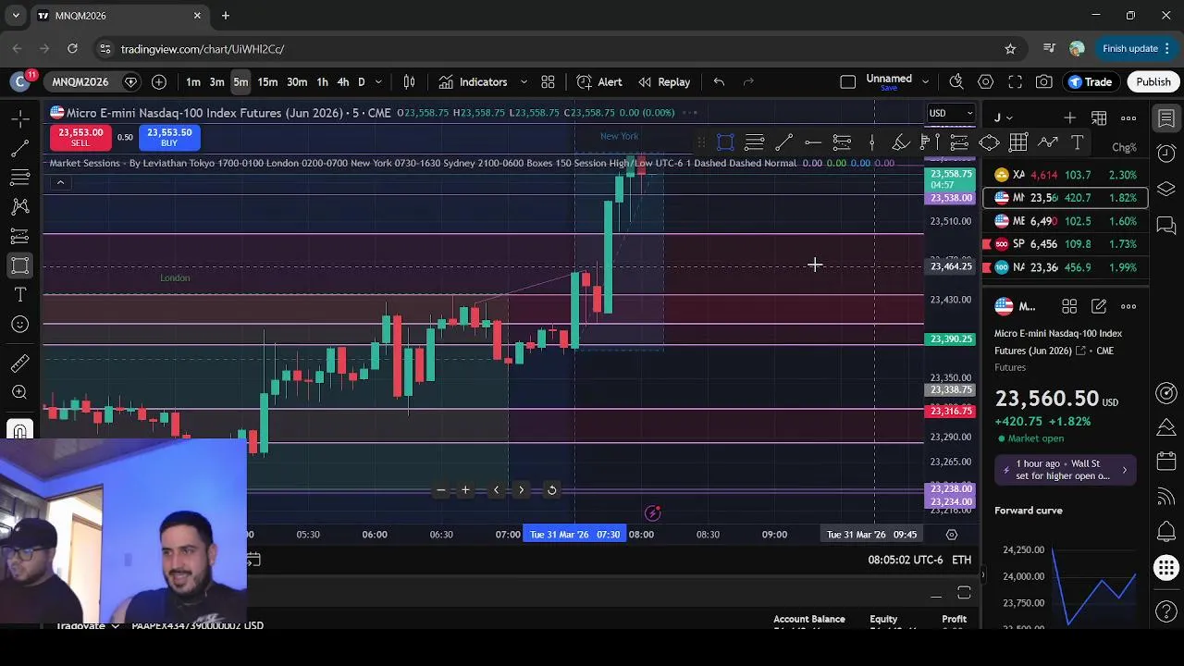Activate the zoom-in tool in left toolbar
Viewport: 1184px width, 666px height.
pyautogui.click(x=19, y=392)
